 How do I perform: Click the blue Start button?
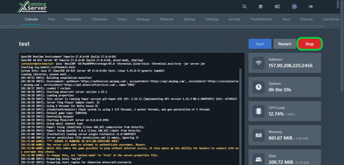pyautogui.click(x=260, y=44)
